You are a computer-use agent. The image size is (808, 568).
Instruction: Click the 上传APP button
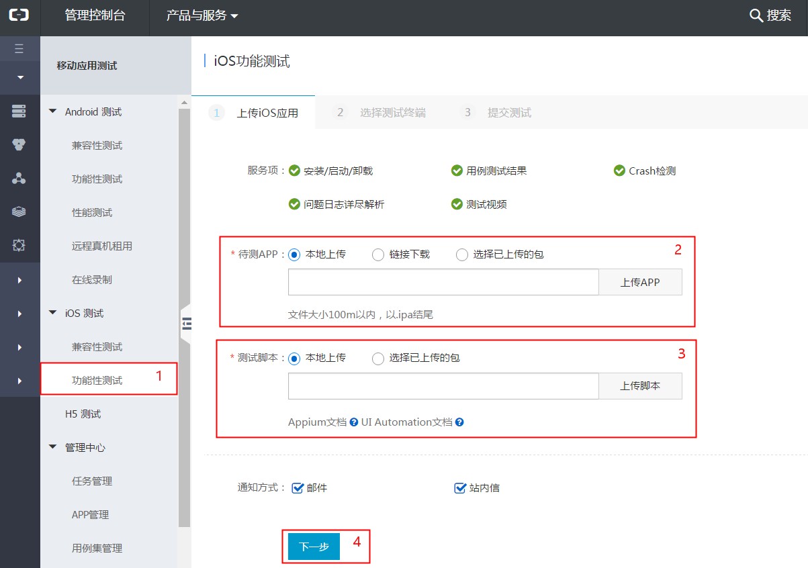pos(640,283)
